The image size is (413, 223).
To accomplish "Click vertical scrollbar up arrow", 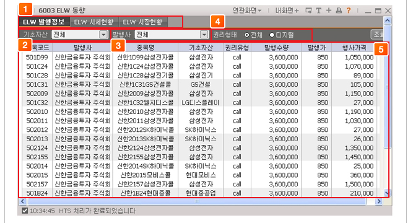I will (387, 20).
